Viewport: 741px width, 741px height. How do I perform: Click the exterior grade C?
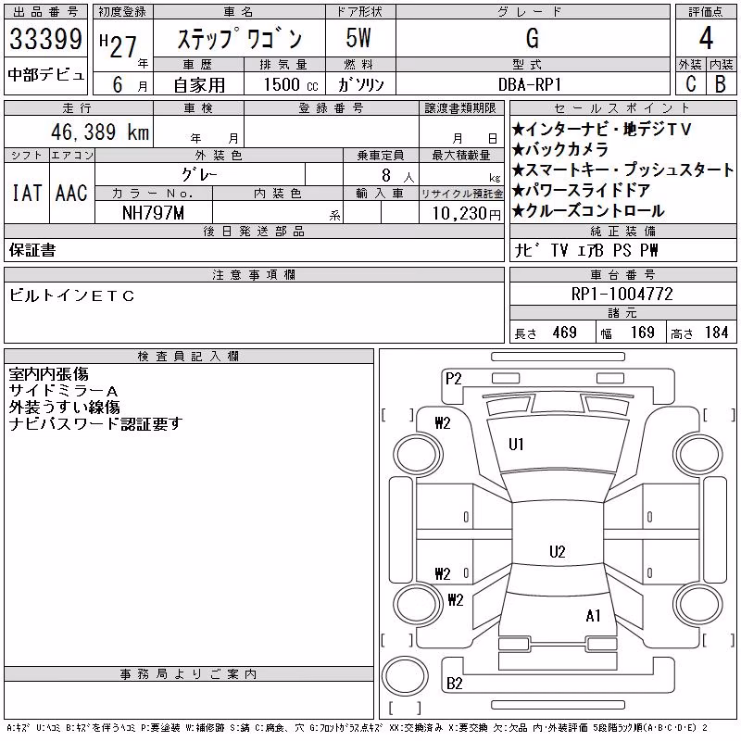click(x=691, y=84)
